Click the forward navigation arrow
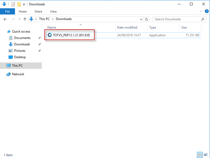This screenshot has width=210, height=158. pos(13,19)
